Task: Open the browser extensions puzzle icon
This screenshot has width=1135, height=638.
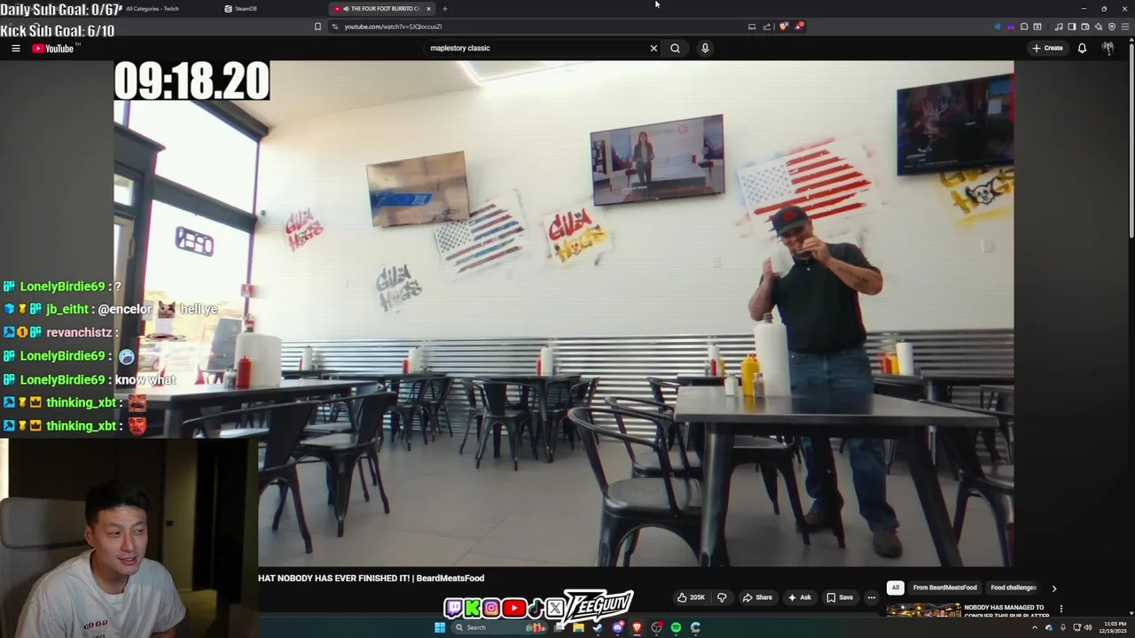Action: point(1024,27)
